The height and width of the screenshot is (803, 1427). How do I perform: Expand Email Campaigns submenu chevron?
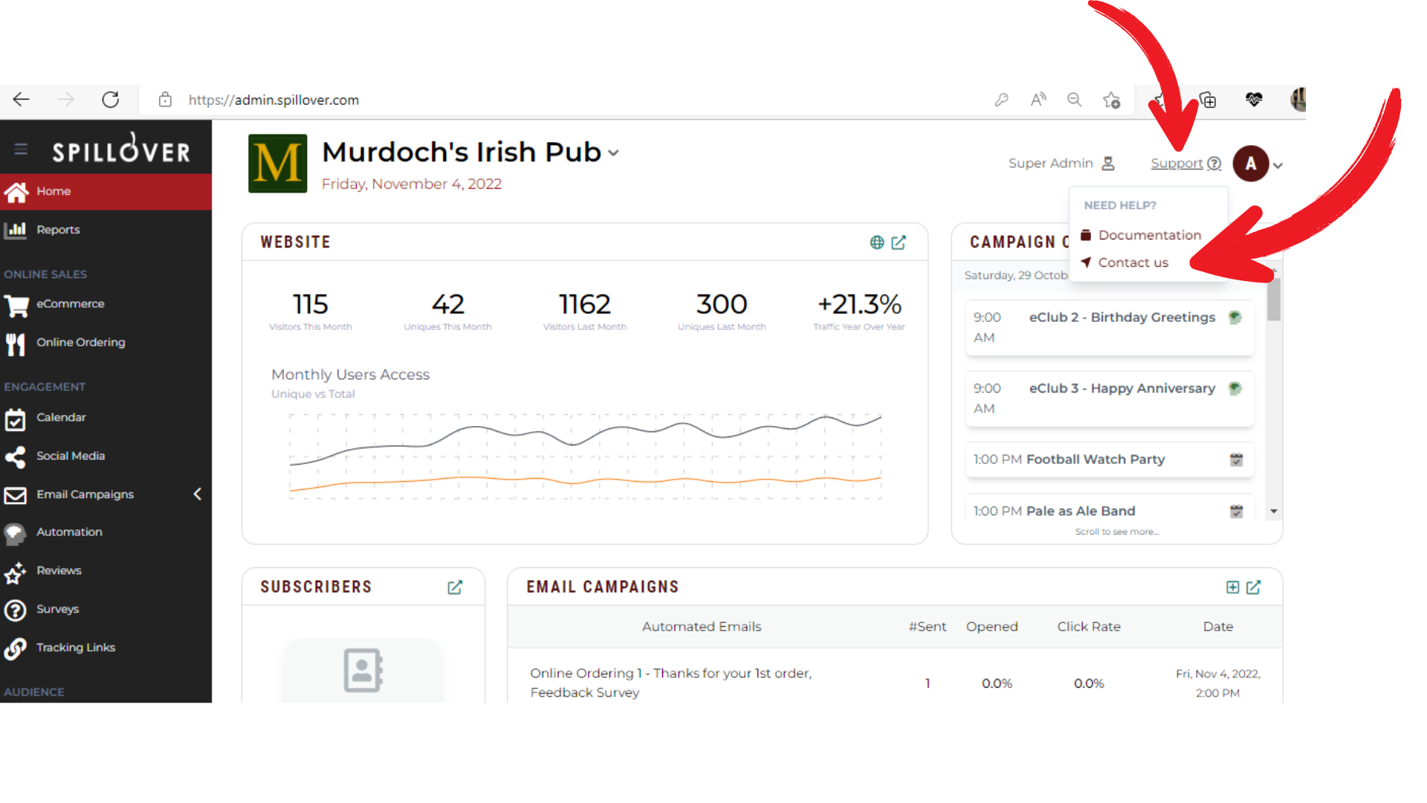click(x=198, y=494)
